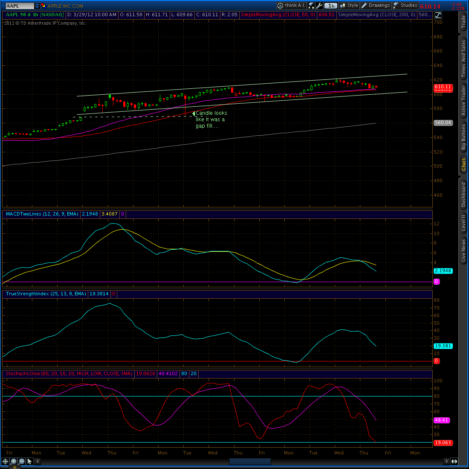This screenshot has width=469, height=469.
Task: Click the 3.4087 MACD signal value
Action: coord(110,214)
